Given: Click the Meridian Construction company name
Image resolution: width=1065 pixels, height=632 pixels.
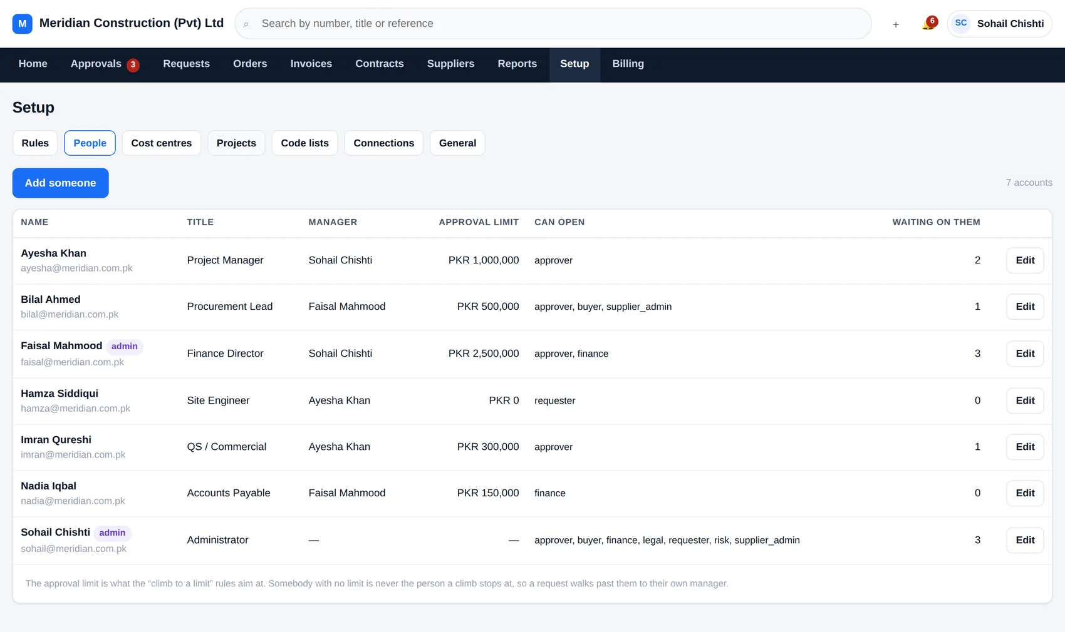Looking at the screenshot, I should (x=132, y=23).
